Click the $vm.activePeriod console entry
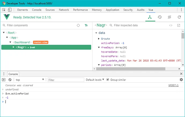This screenshot has height=117, width=185. [x=17, y=93]
